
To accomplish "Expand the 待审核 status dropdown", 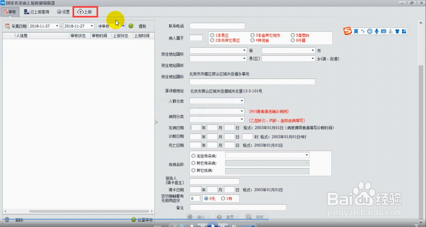I will pos(124,26).
